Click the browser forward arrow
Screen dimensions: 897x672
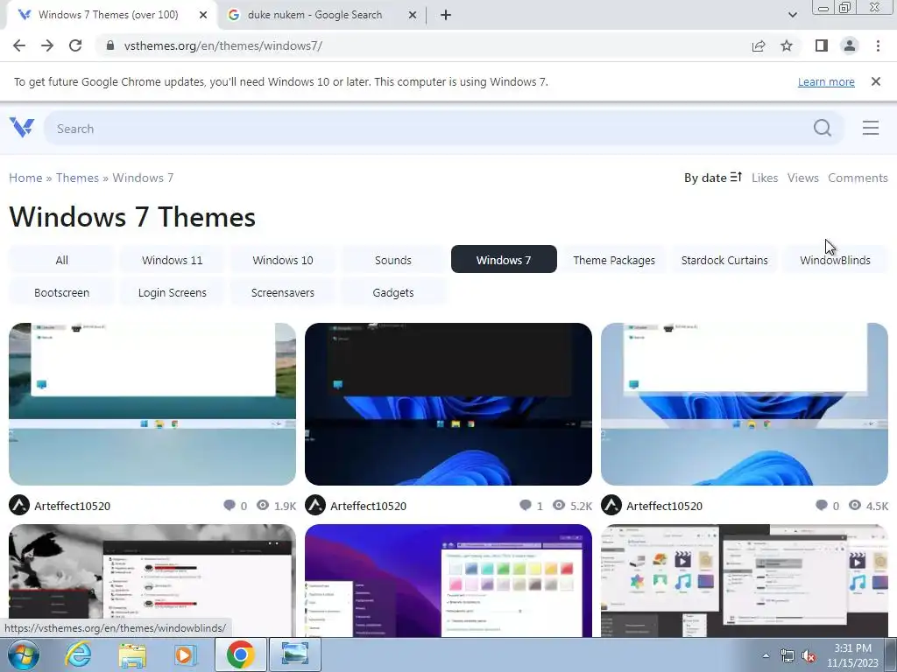[47, 45]
